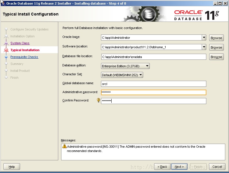Open the Prerequisite Checks step link
Image resolution: width=229 pixels, height=173 pixels.
point(24,57)
